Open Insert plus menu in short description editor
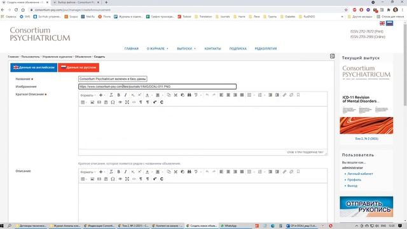 [102, 95]
